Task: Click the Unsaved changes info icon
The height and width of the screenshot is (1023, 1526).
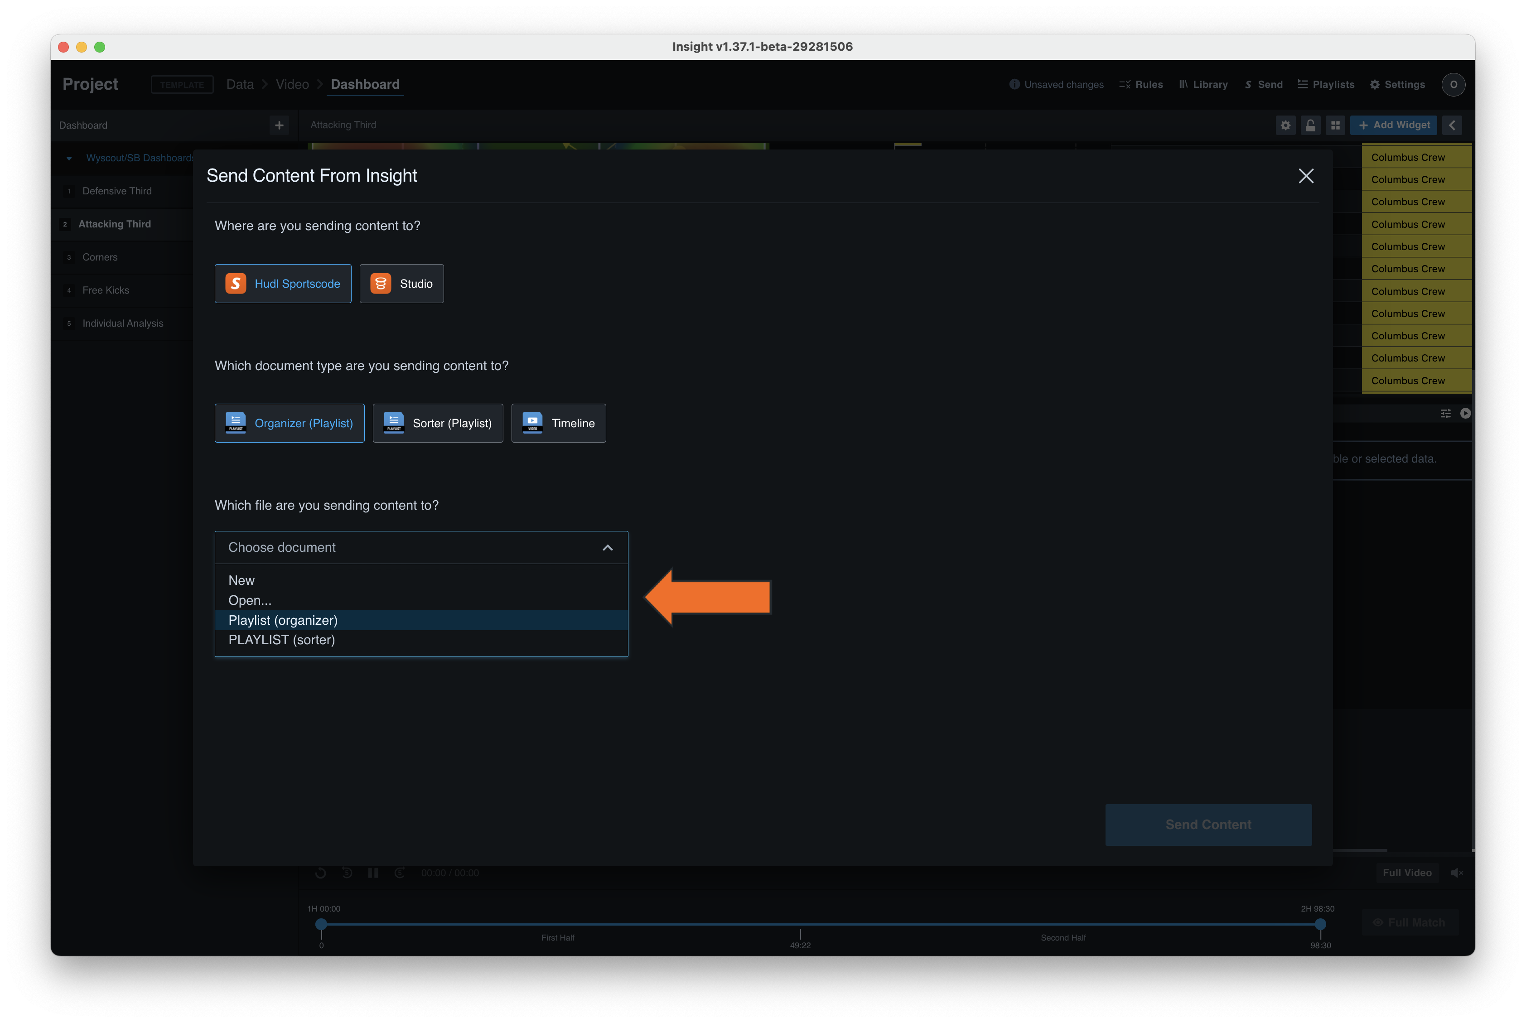Action: pos(1014,85)
